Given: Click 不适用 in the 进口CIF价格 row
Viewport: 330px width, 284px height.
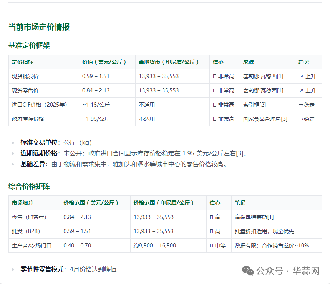Looking at the screenshot, I should [x=147, y=105].
